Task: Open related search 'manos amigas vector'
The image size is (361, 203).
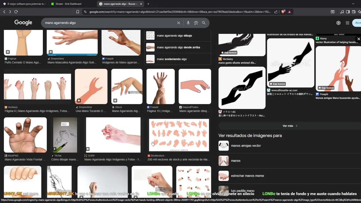Action: pos(290,146)
